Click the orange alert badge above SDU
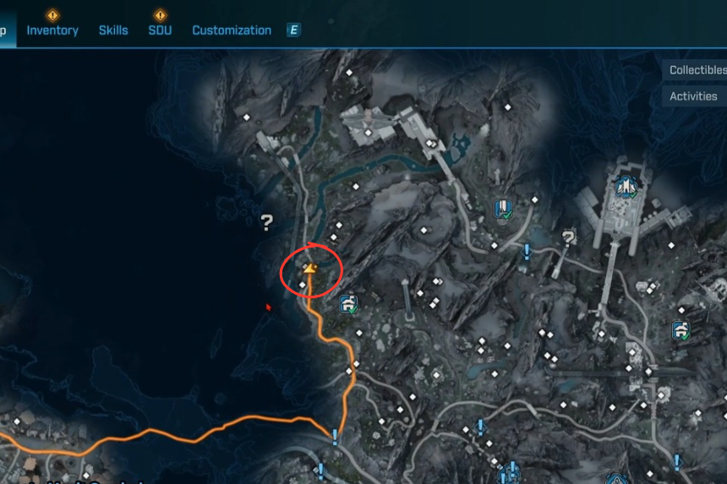Viewport: 727px width, 484px height. (x=160, y=15)
